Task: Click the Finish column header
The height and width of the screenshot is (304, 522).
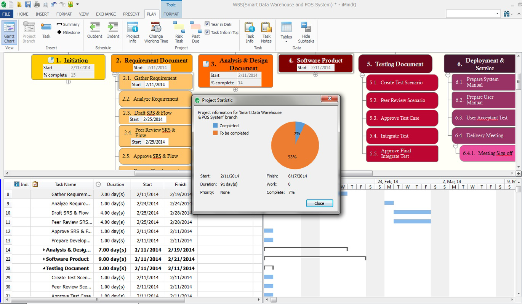Action: click(181, 184)
